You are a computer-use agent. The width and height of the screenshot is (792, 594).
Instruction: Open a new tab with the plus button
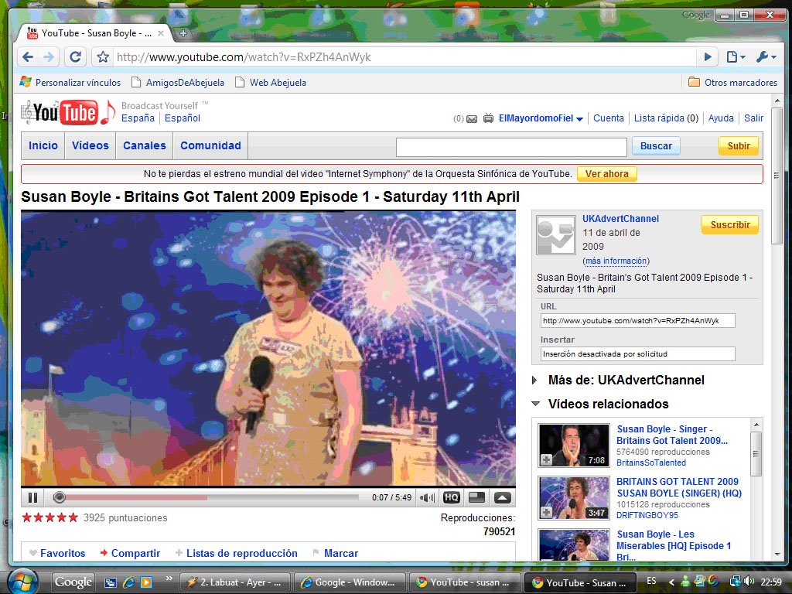point(183,33)
